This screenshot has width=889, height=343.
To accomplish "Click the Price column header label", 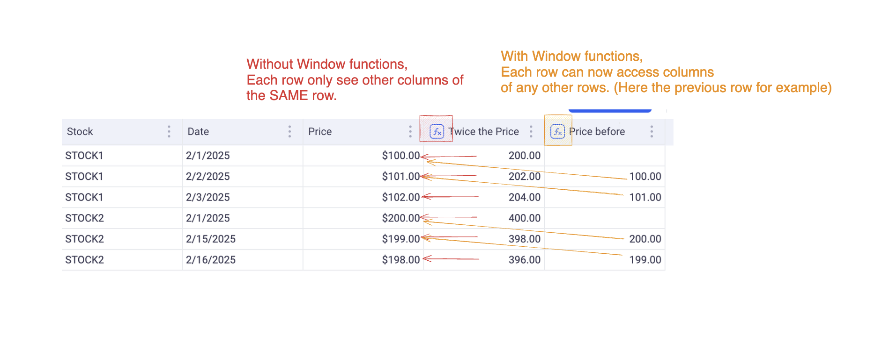I will click(320, 132).
